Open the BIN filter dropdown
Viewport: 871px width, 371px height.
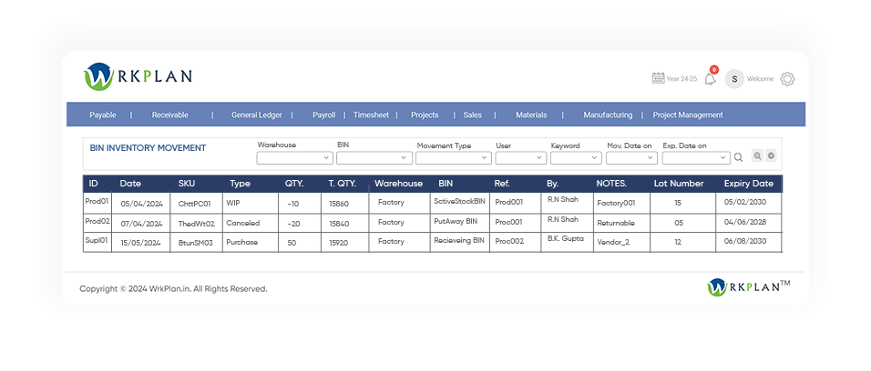coord(374,158)
